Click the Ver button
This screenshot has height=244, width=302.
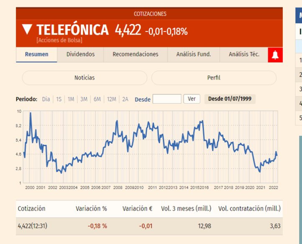click(192, 99)
